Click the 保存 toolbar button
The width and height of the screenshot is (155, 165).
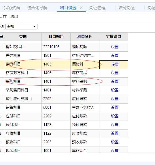coord(3,17)
